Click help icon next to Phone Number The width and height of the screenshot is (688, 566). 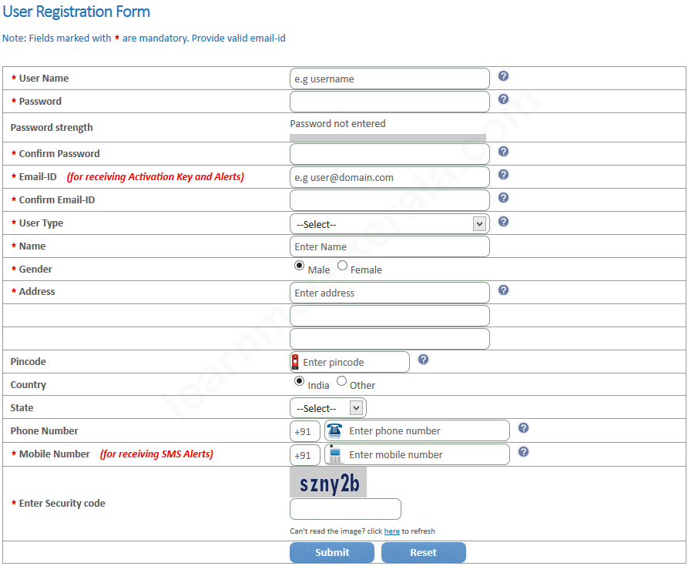pos(523,428)
